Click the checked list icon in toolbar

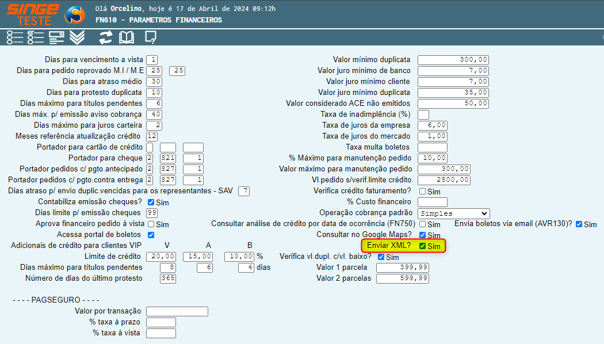(36, 37)
